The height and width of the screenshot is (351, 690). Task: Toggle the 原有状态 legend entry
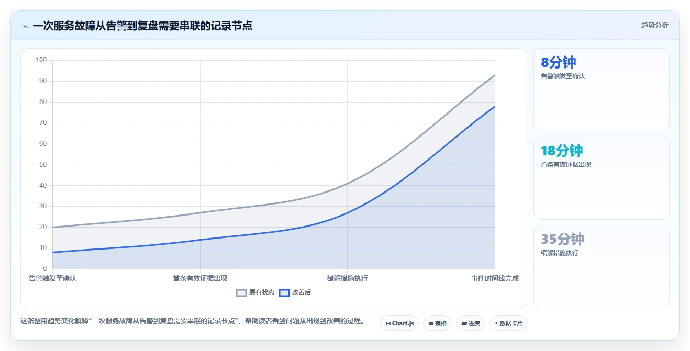pyautogui.click(x=255, y=292)
